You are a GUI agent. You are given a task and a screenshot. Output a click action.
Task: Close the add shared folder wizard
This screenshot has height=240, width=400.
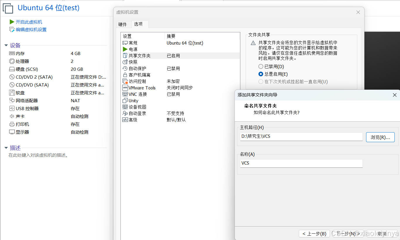click(394, 95)
